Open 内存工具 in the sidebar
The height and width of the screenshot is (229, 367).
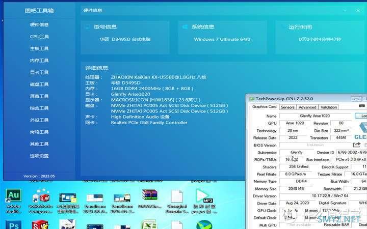pyautogui.click(x=39, y=60)
